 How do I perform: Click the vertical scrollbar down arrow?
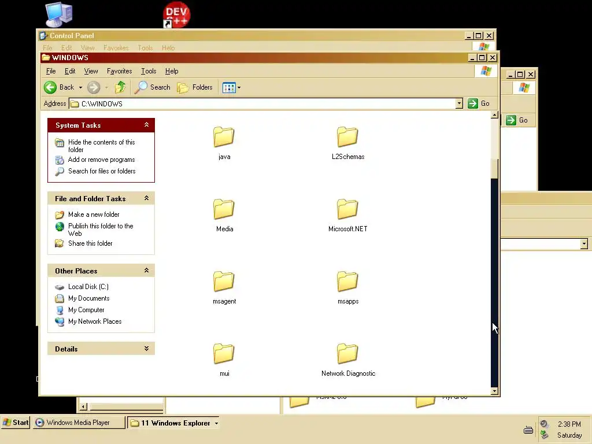coord(494,391)
